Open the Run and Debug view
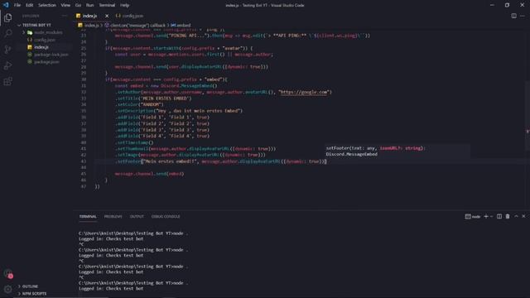This screenshot has width=530, height=298. click(7, 65)
